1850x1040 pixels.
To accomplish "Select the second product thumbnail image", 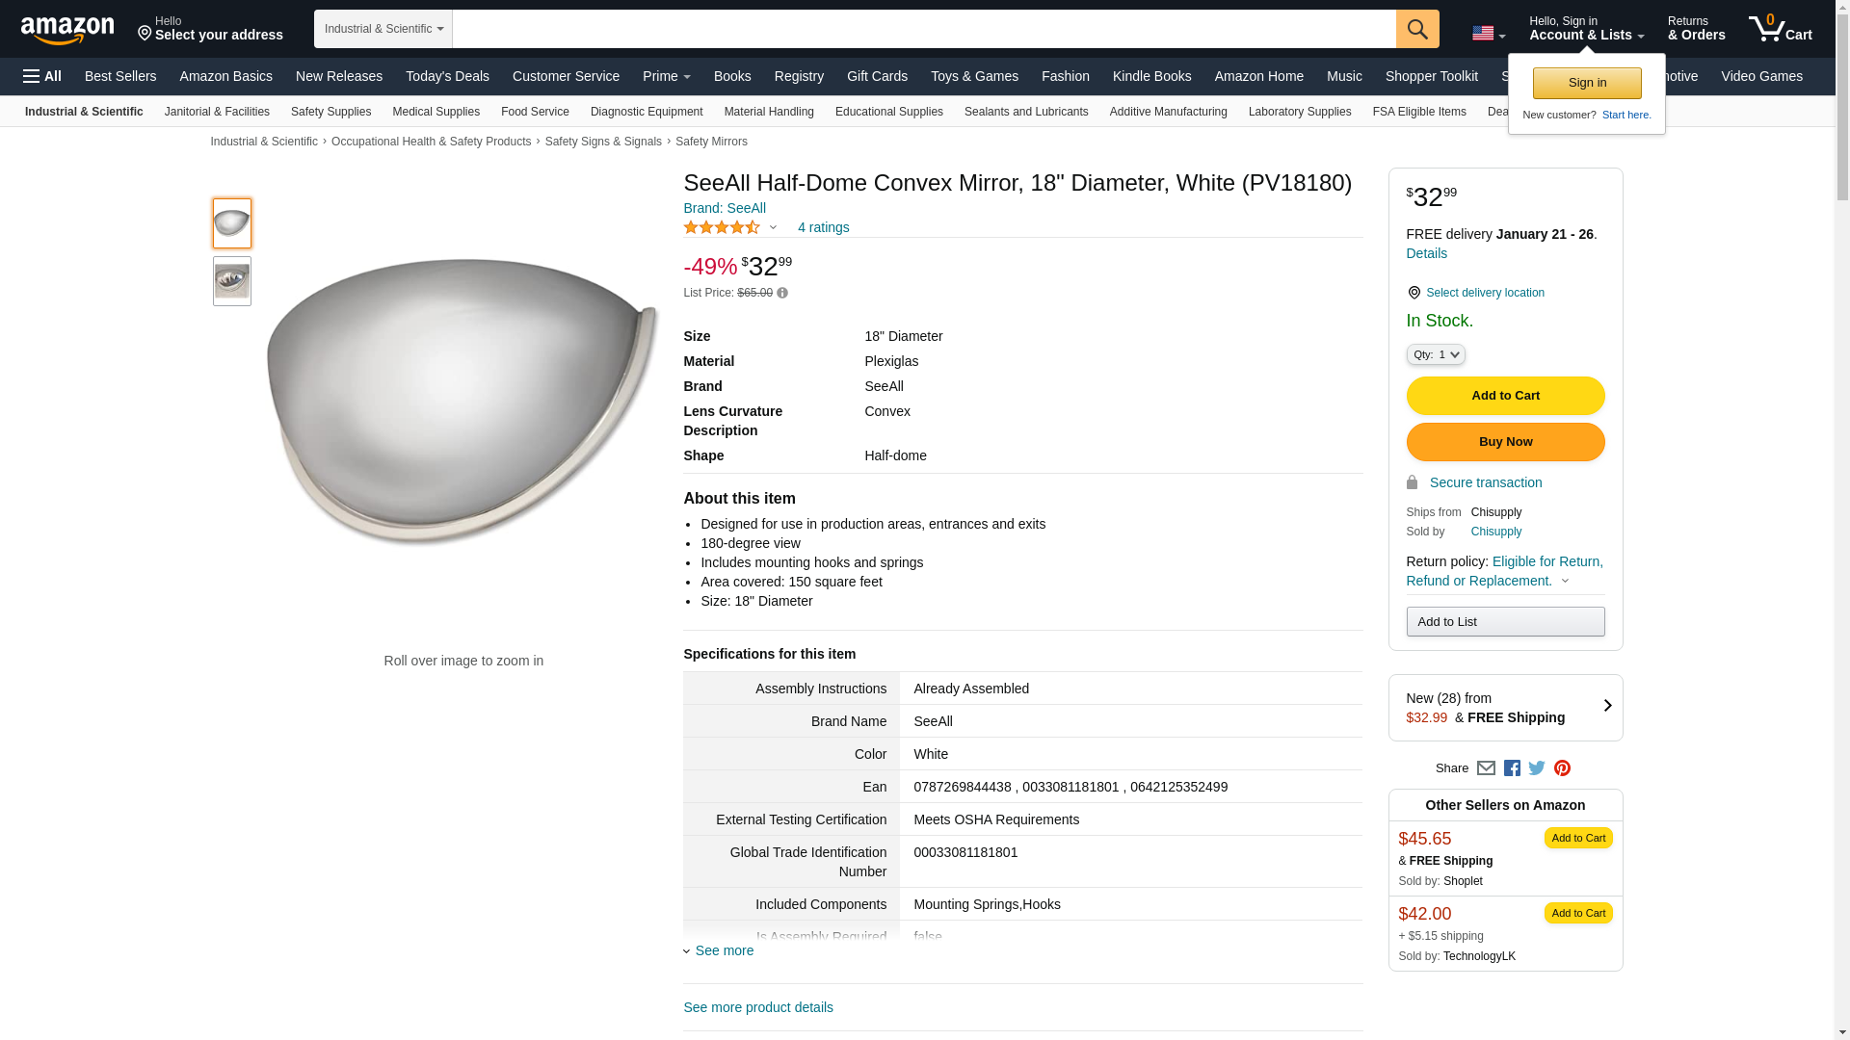I will pyautogui.click(x=232, y=281).
